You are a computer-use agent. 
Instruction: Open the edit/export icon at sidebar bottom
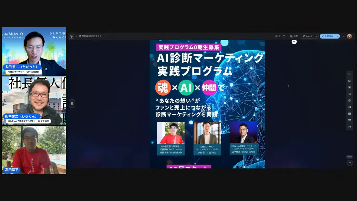tap(349, 127)
